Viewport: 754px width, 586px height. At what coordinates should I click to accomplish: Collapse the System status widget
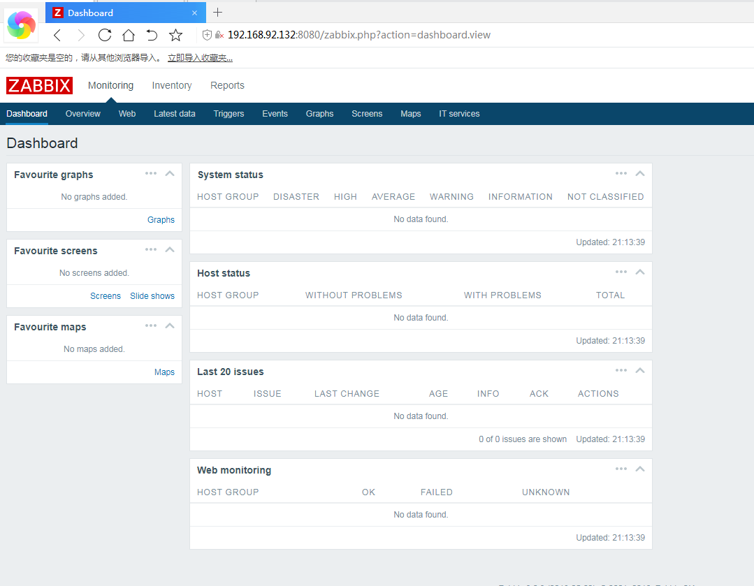pyautogui.click(x=640, y=173)
